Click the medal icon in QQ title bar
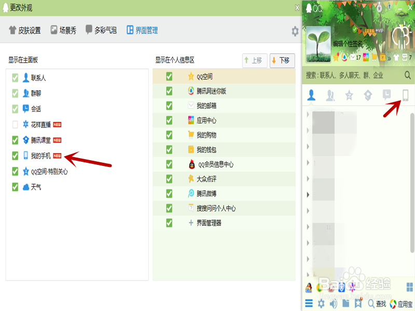415x311 pixels. coord(379,8)
